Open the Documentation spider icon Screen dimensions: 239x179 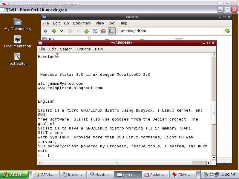18,42
